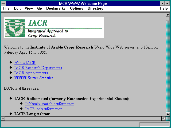Minimize the IACR WWW Welcome Page window
171x128 pixels.
click(162, 3)
